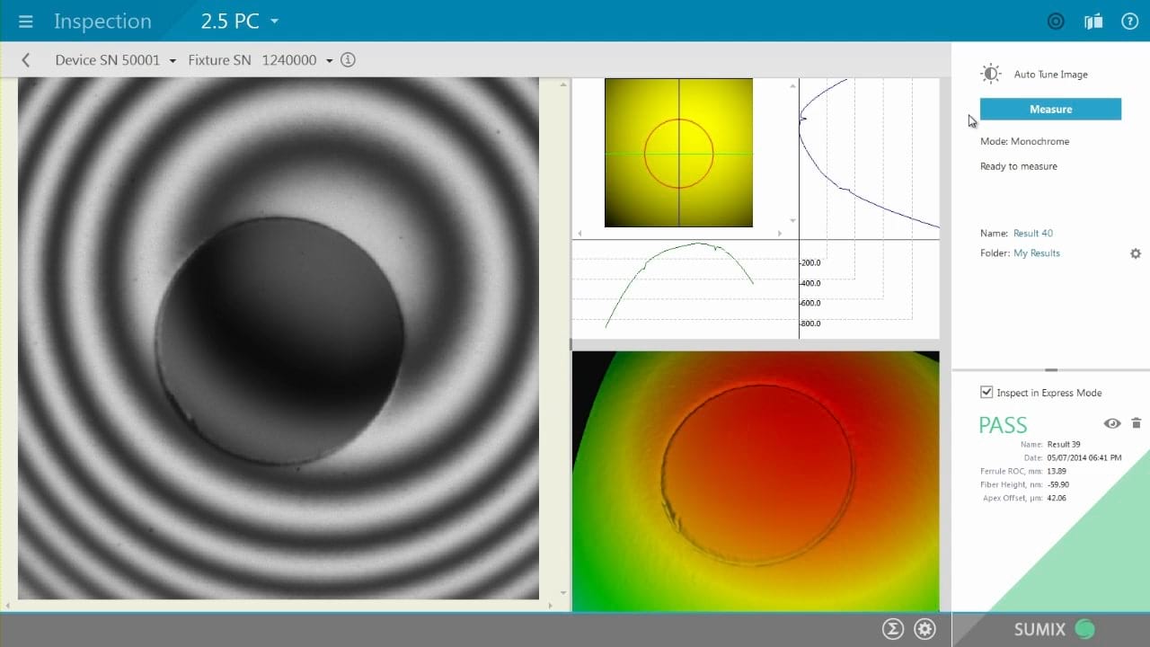Toggle Result 39 visibility with the eye icon
The height and width of the screenshot is (647, 1150).
point(1112,423)
